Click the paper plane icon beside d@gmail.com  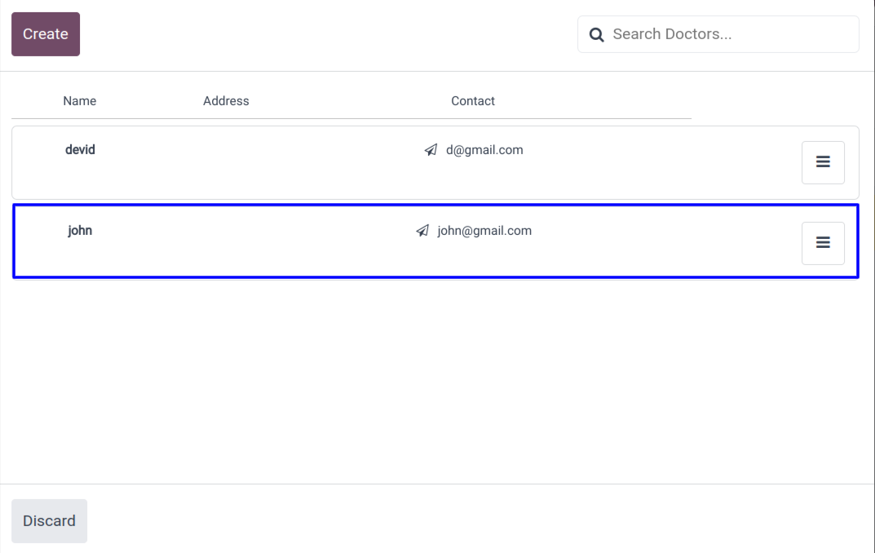point(431,150)
